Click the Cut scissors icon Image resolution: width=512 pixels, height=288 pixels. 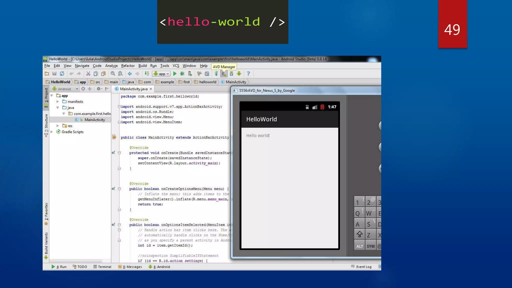tap(88, 74)
